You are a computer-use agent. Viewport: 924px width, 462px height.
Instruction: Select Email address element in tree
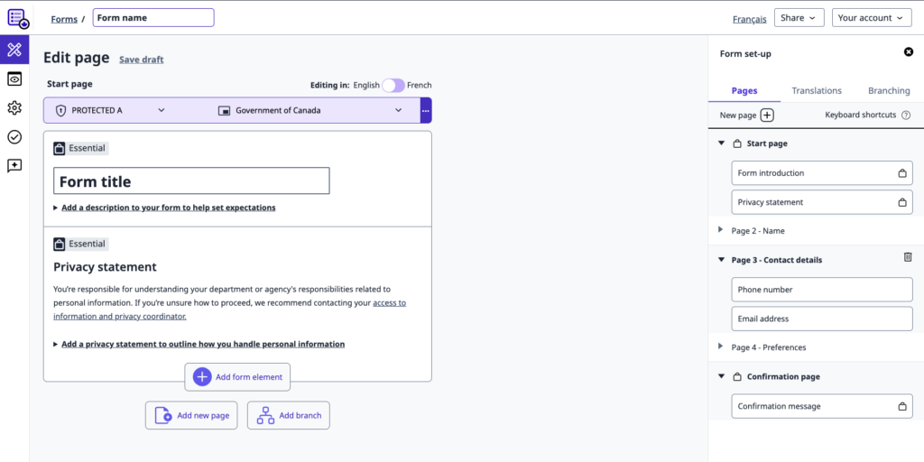pos(822,319)
